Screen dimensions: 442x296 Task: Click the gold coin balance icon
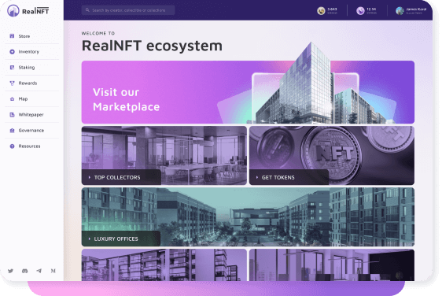point(321,11)
